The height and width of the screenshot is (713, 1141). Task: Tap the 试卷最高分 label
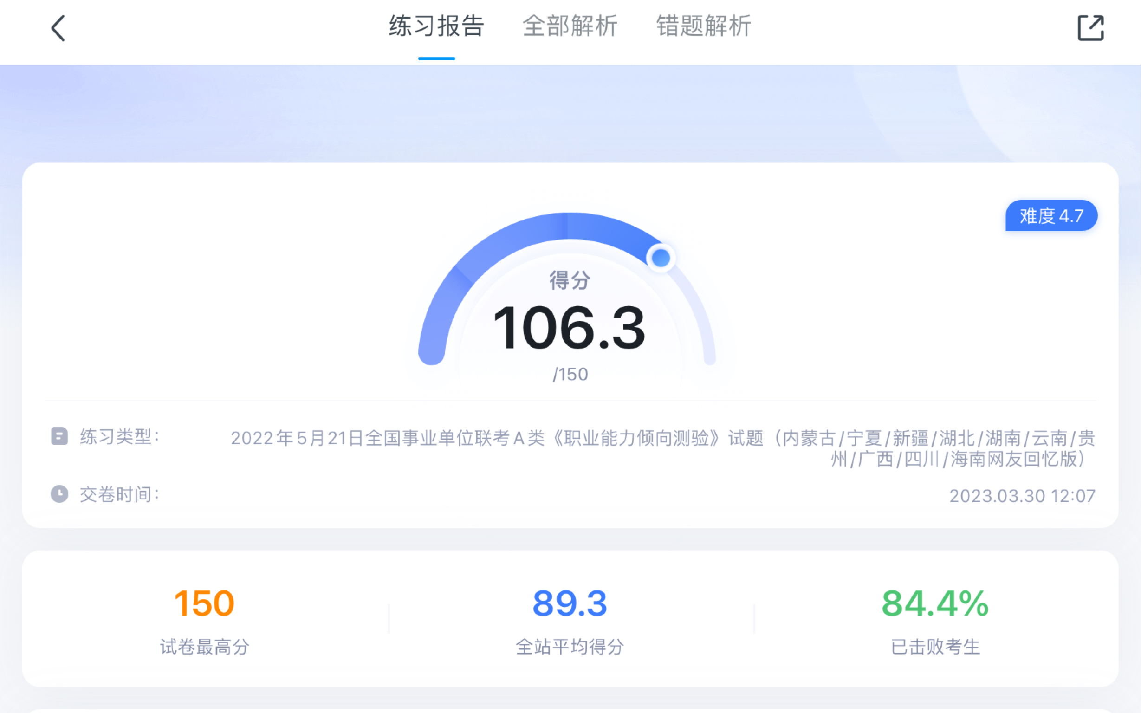pyautogui.click(x=205, y=647)
